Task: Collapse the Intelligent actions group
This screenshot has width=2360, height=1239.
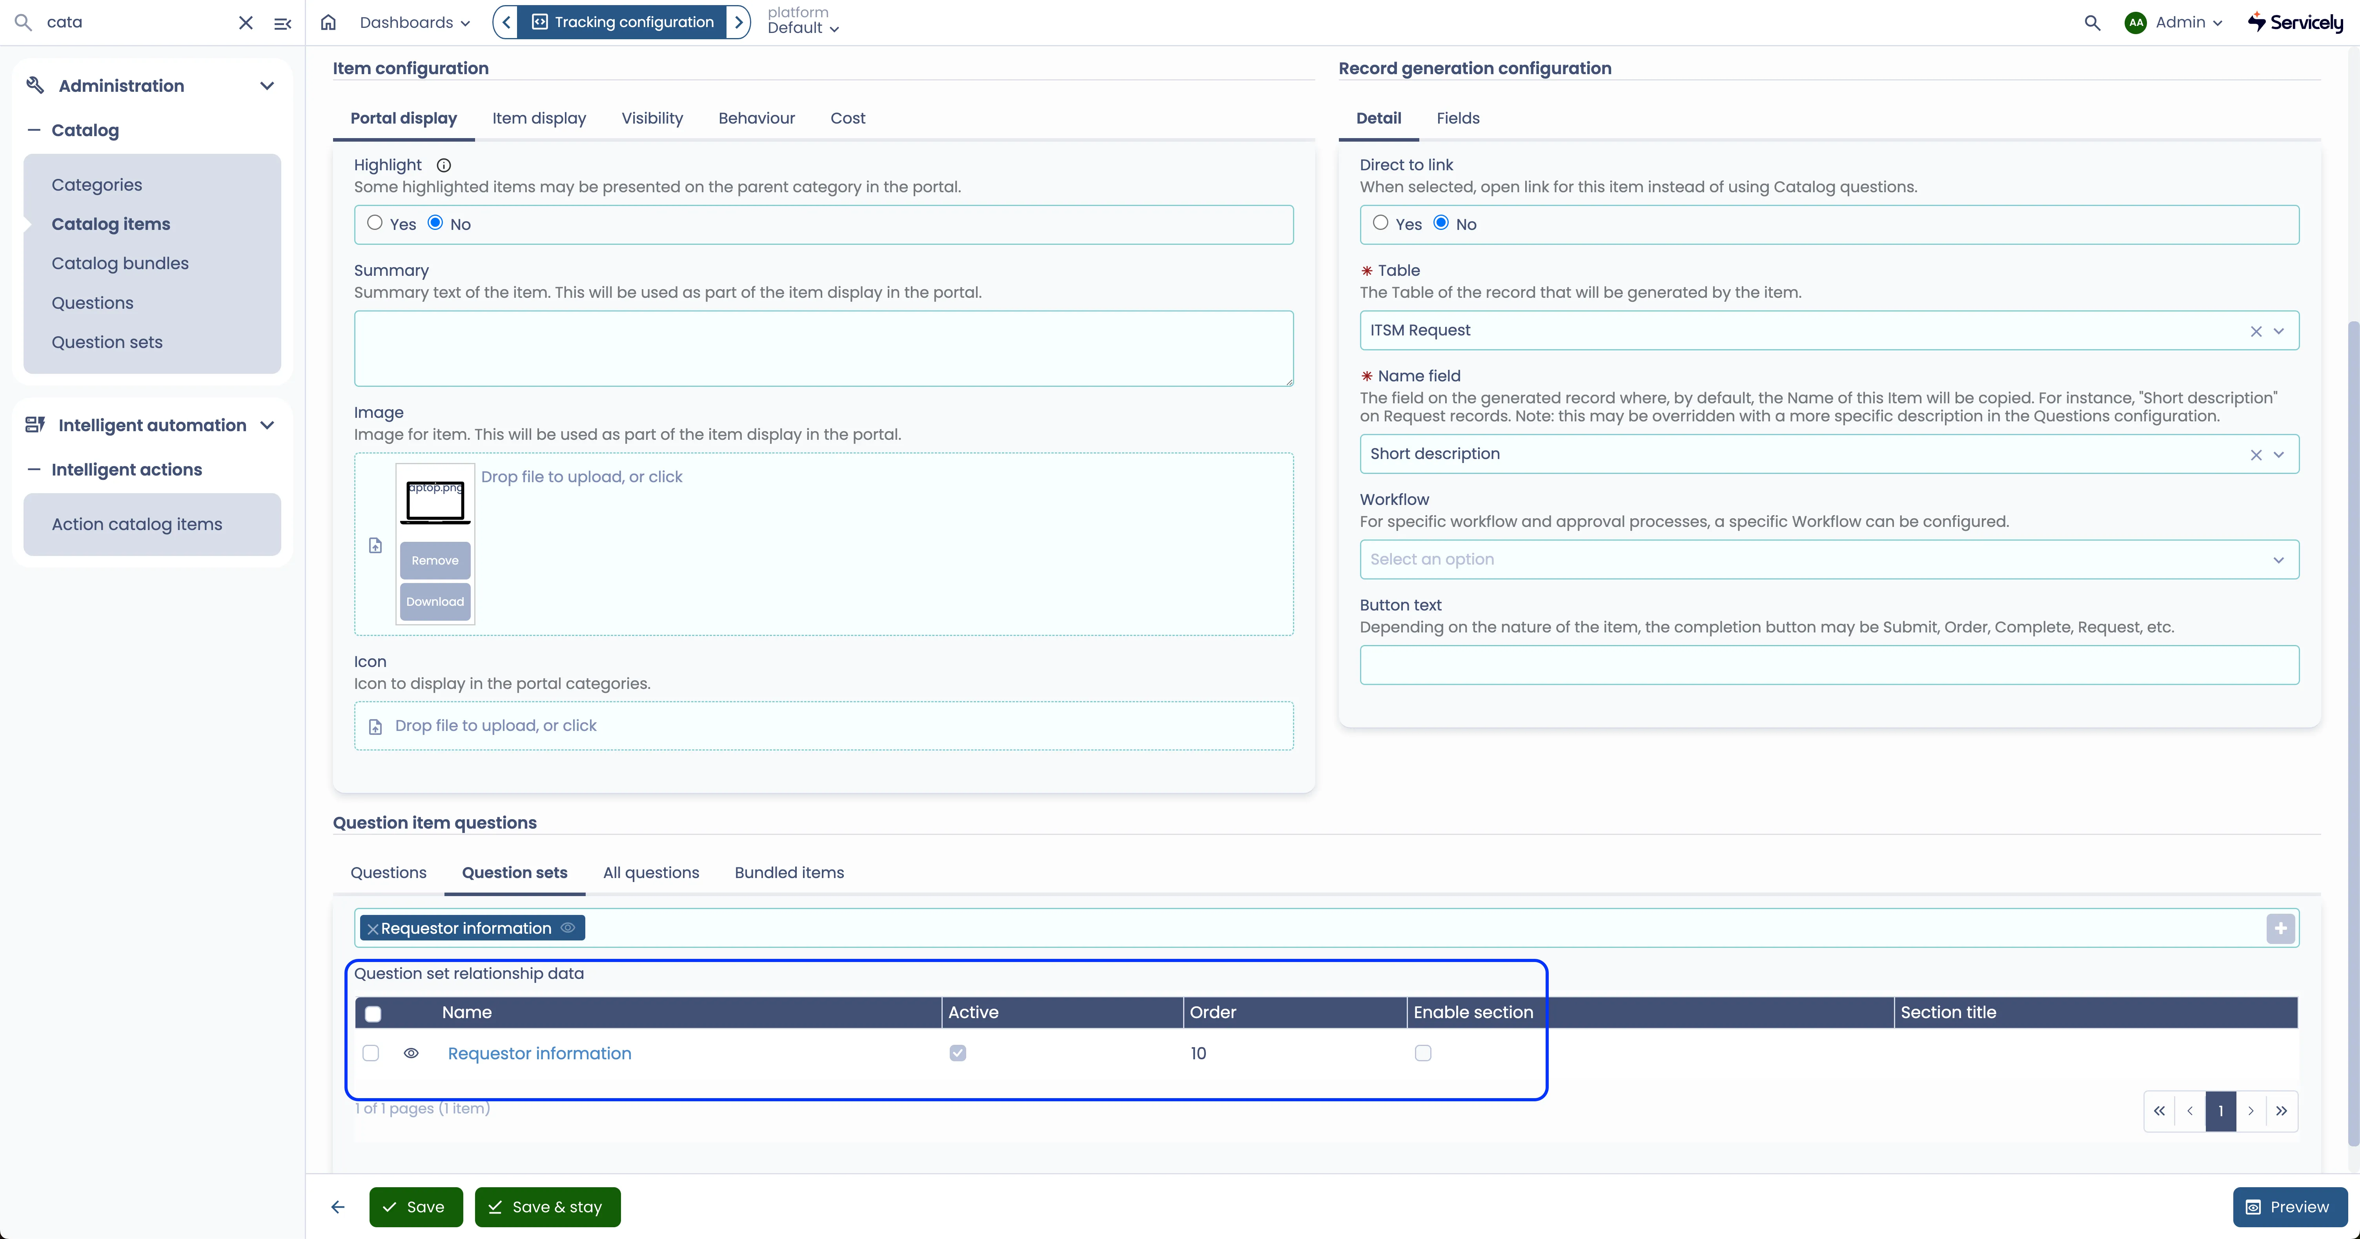Action: [34, 469]
